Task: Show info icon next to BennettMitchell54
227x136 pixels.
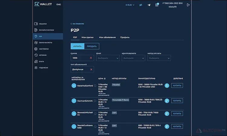Action: (95, 114)
